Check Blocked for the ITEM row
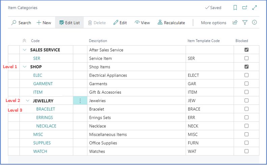 [246, 92]
